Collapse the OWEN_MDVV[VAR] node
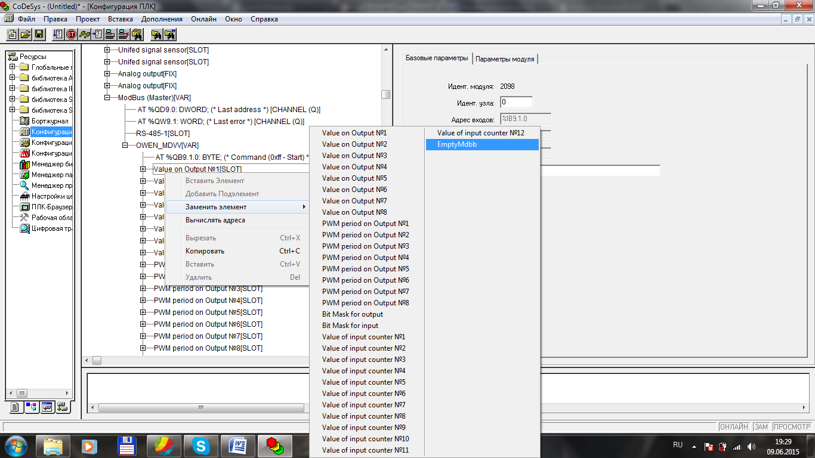815x458 pixels. (x=125, y=146)
